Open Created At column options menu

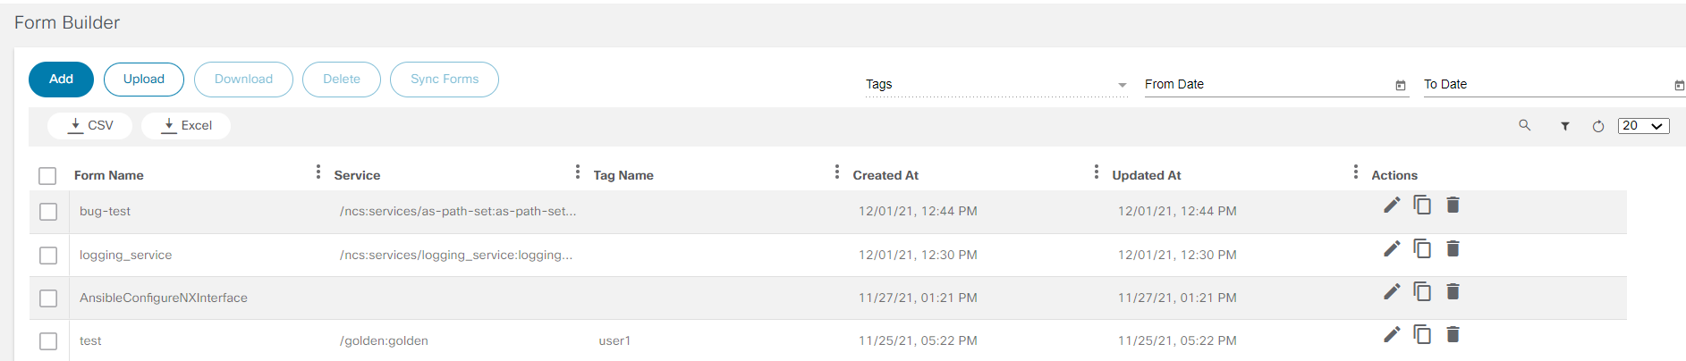[x=1096, y=172]
